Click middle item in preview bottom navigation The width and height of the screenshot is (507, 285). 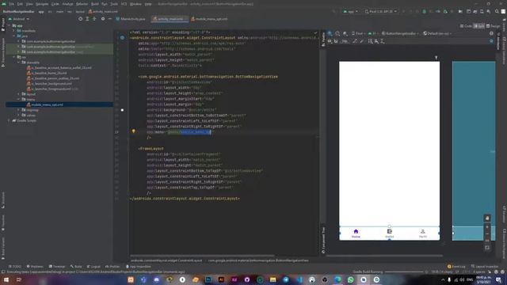pos(389,234)
